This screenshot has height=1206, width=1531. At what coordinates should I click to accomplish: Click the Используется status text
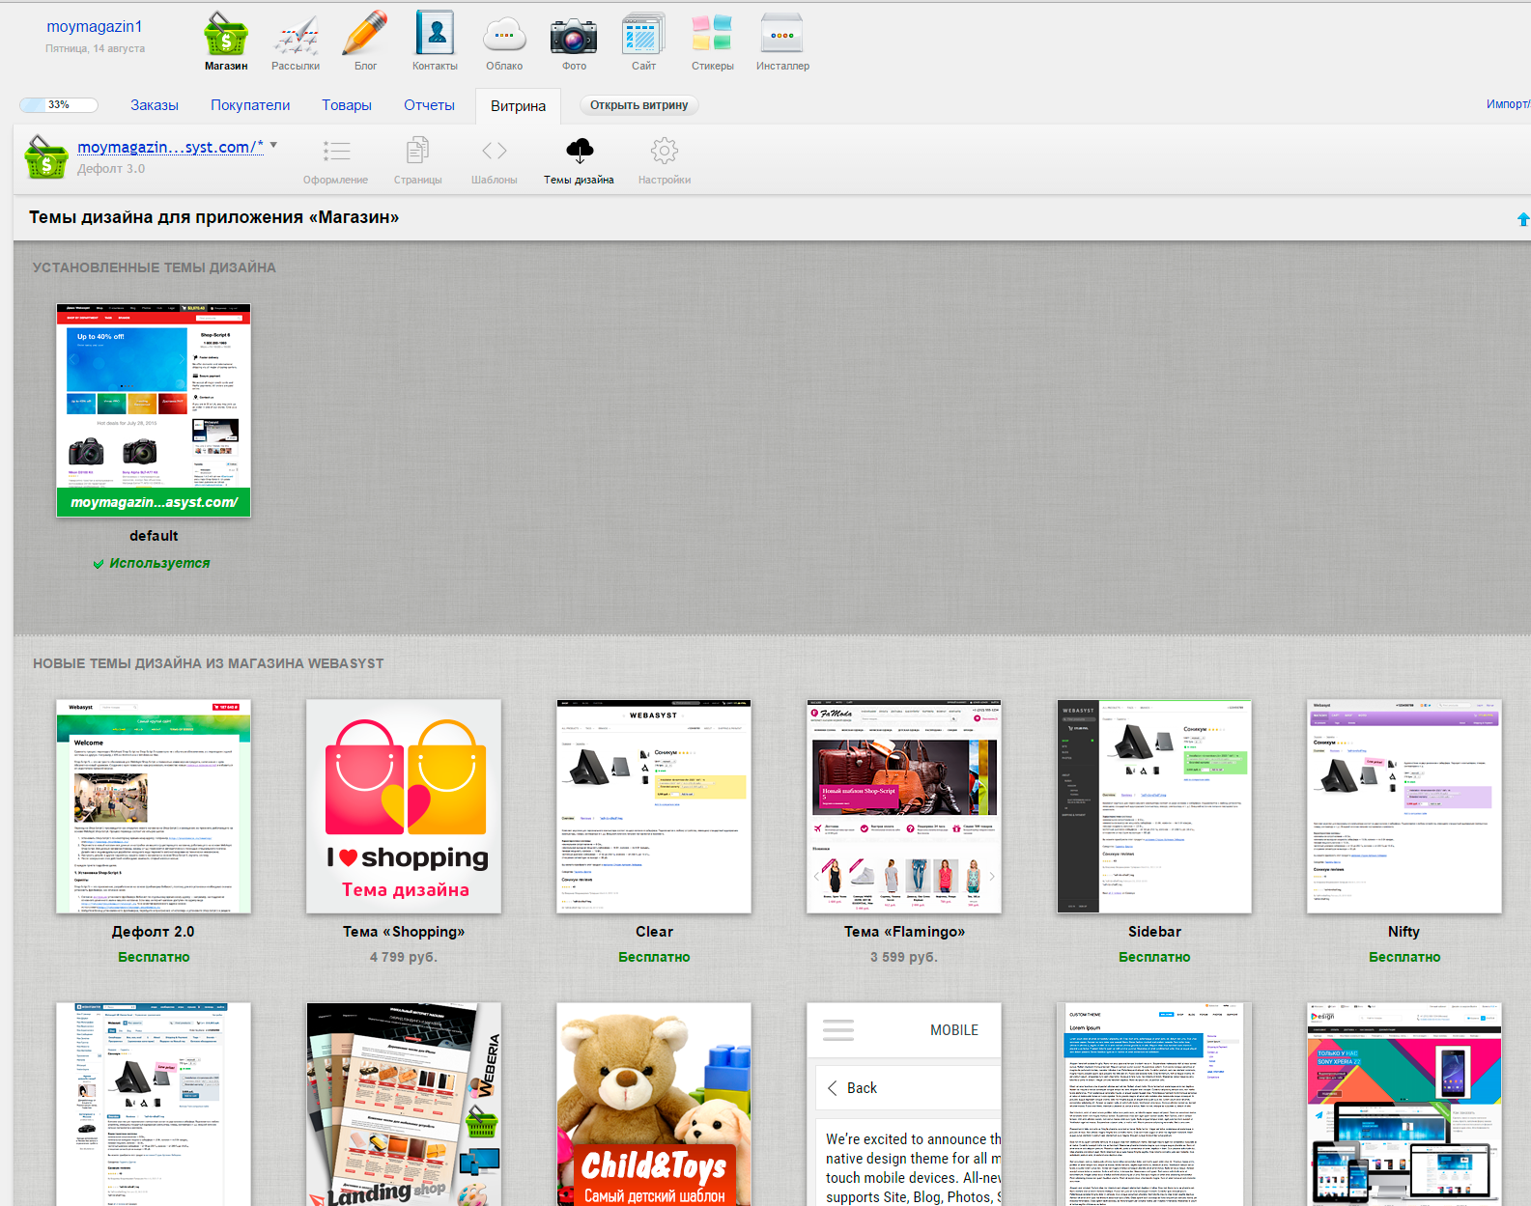[x=159, y=563]
